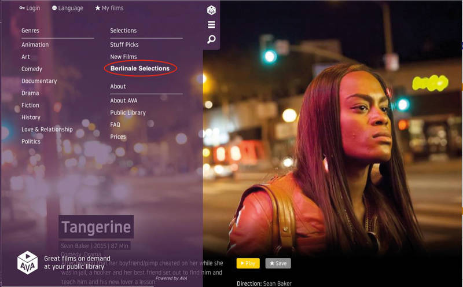Select the Art genre
Screen dimensions: 463x287
pyautogui.click(x=25, y=57)
